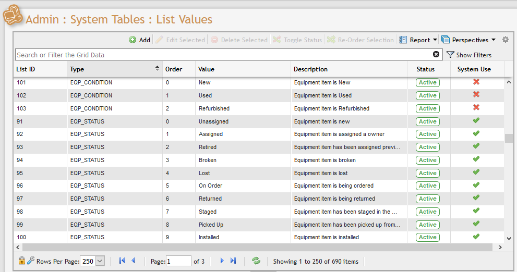Click the search or filter grid data field

tap(224, 55)
